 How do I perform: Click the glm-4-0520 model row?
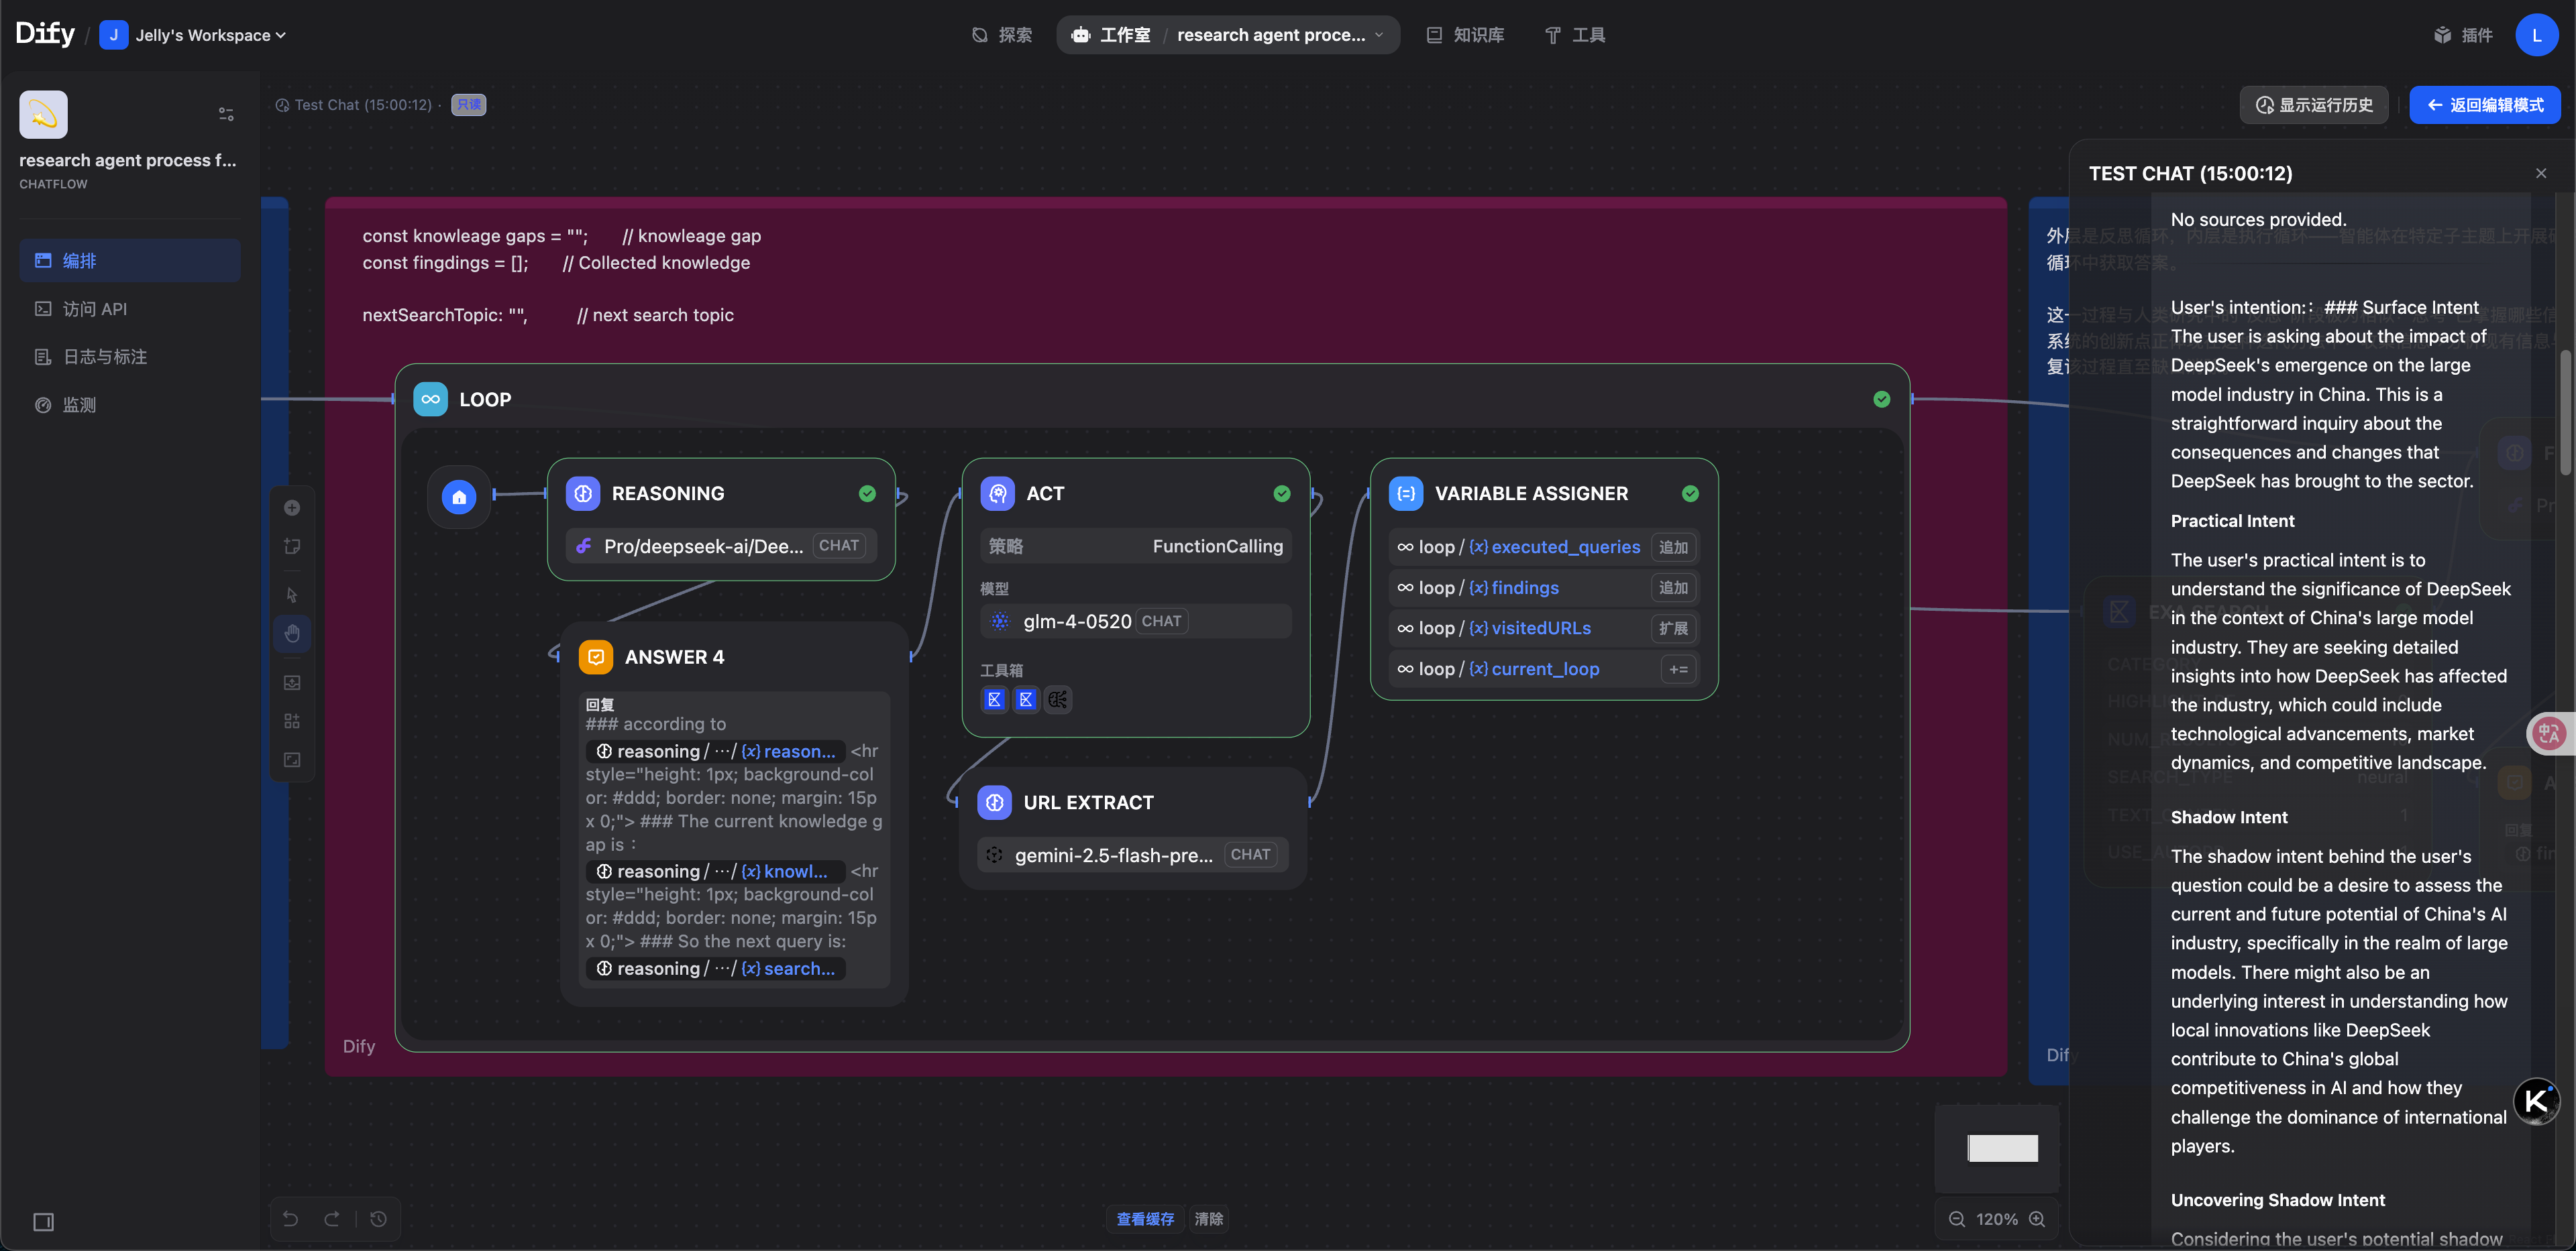tap(1135, 621)
